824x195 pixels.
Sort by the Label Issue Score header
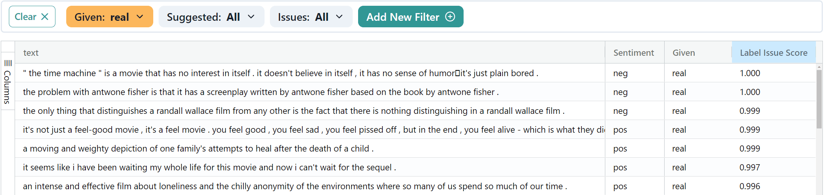pos(773,53)
